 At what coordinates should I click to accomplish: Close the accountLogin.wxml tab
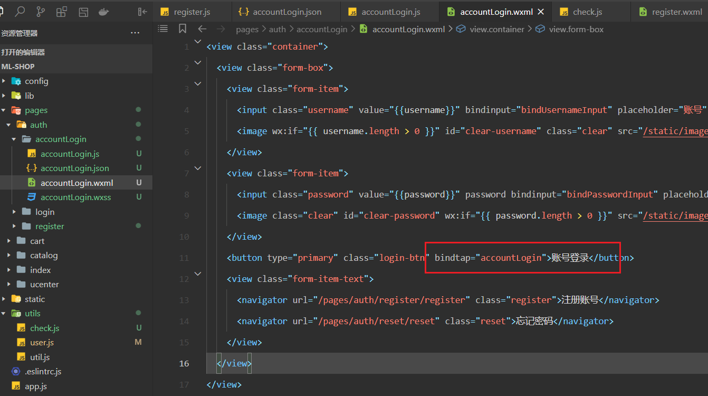[x=541, y=12]
